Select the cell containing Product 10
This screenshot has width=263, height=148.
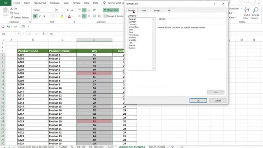coord(62,88)
